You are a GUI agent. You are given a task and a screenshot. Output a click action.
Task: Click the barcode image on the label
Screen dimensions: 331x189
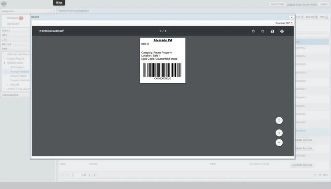tap(162, 70)
